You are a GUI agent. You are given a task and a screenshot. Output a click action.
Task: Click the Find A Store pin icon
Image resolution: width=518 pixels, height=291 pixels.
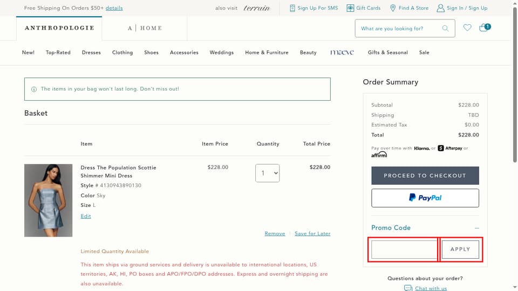[393, 8]
